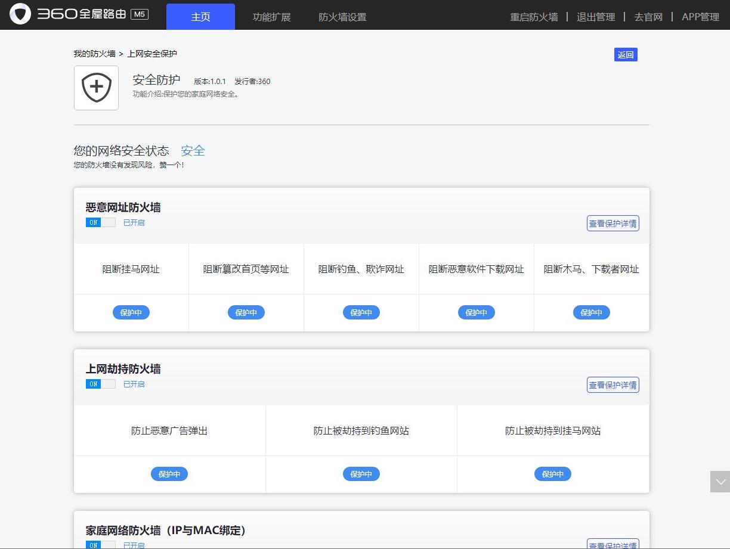This screenshot has height=549, width=730.
Task: Click 重启防火墙 in the top bar
Action: [x=533, y=17]
